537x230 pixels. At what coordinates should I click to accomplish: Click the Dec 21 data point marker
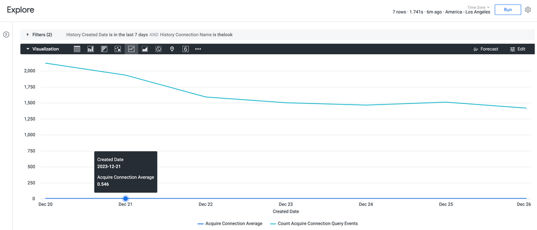pos(126,198)
